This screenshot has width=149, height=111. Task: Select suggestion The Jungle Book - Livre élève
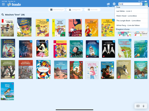(x=131, y=21)
